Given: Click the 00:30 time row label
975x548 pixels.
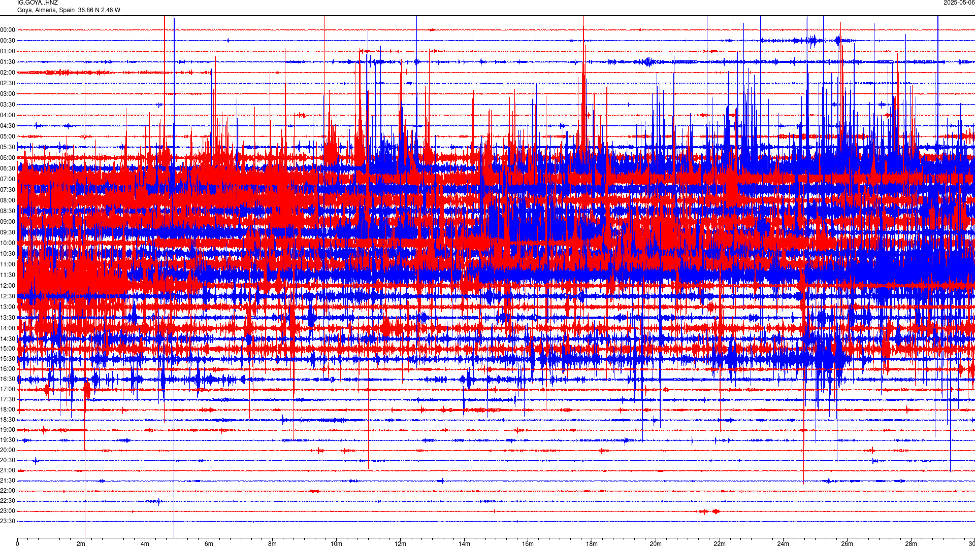Looking at the screenshot, I should 8,41.
